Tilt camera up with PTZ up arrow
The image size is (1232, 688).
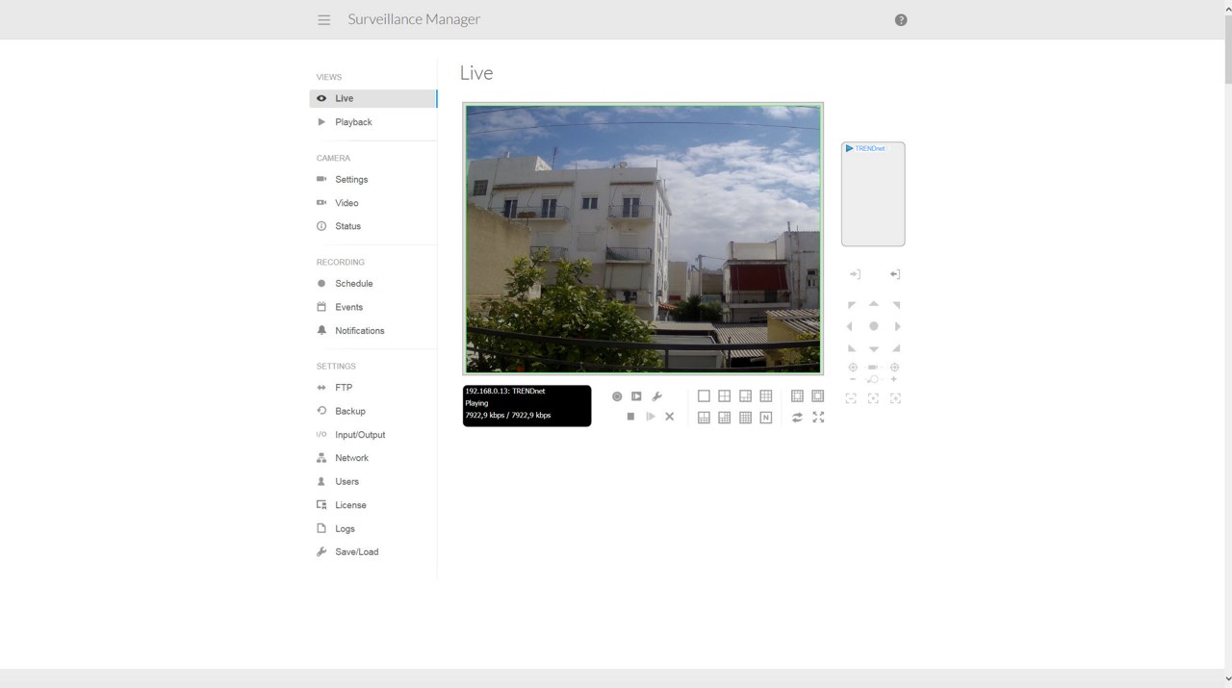[874, 304]
